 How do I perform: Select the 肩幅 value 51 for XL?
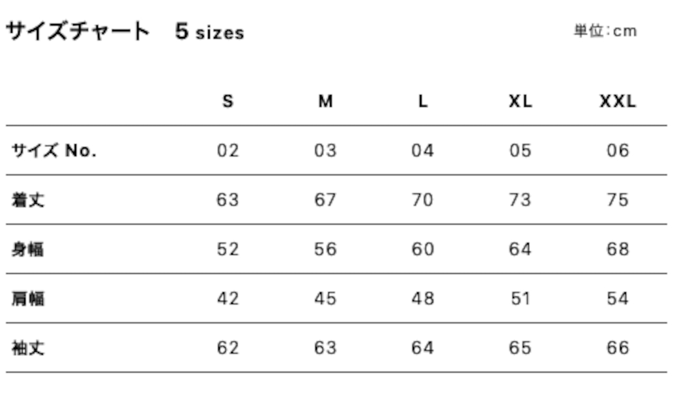click(520, 299)
